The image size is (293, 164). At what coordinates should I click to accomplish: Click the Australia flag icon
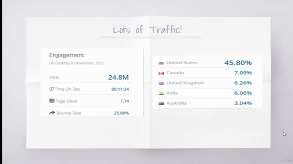click(161, 103)
